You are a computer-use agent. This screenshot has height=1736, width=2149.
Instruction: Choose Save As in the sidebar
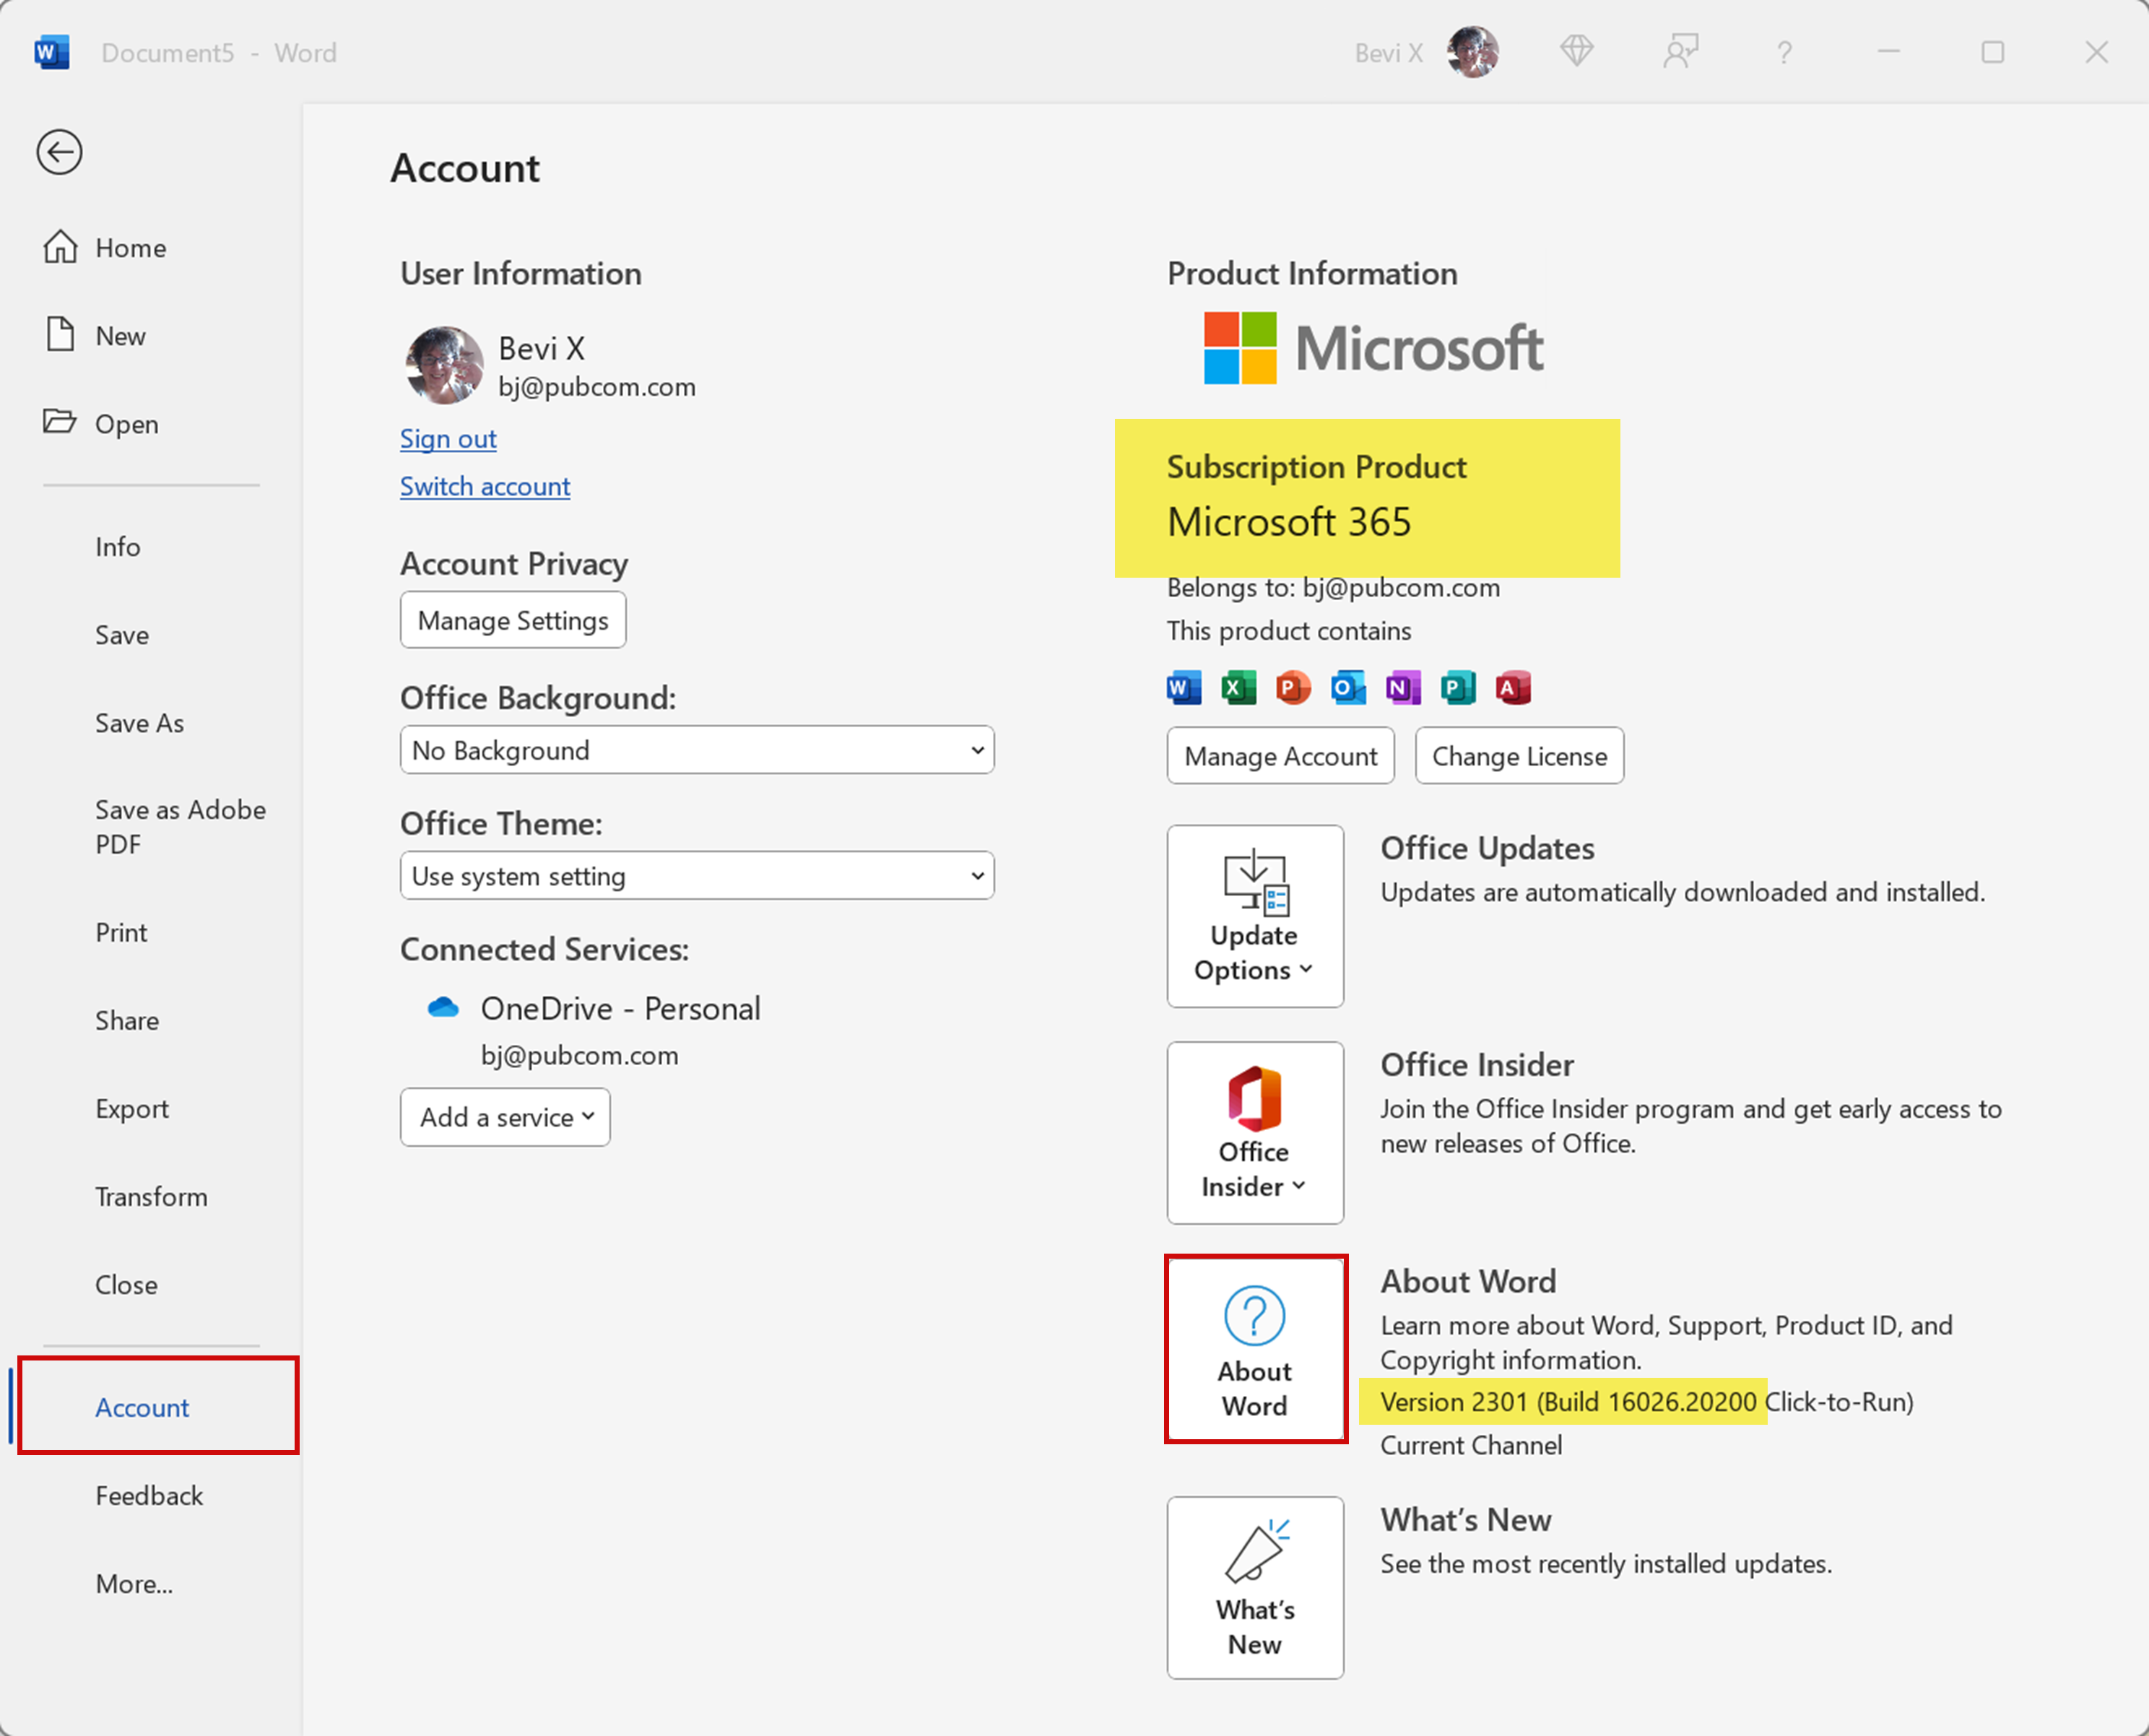click(x=139, y=723)
